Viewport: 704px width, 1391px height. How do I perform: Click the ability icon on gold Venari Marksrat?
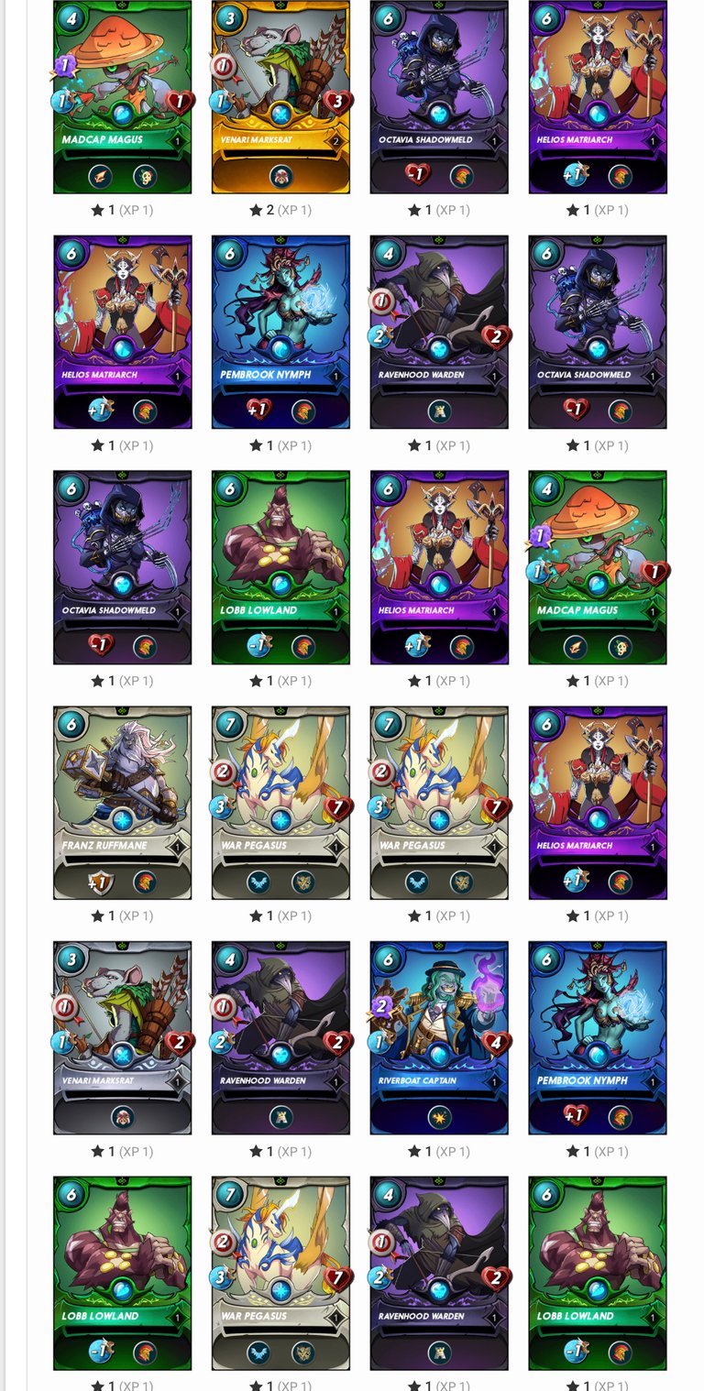point(280,176)
